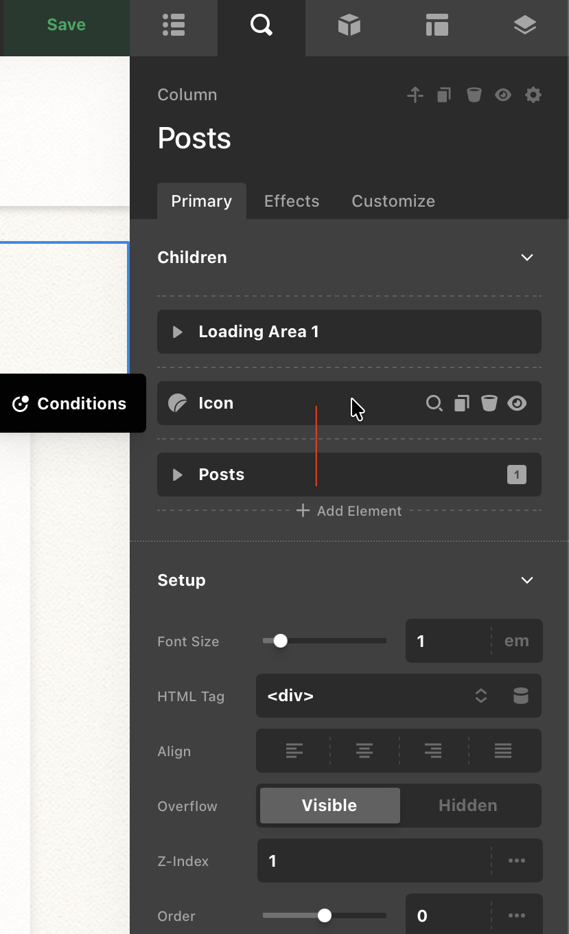Screen dimensions: 569x934
Task: Open the Outline list icon in top bar
Action: point(174,25)
